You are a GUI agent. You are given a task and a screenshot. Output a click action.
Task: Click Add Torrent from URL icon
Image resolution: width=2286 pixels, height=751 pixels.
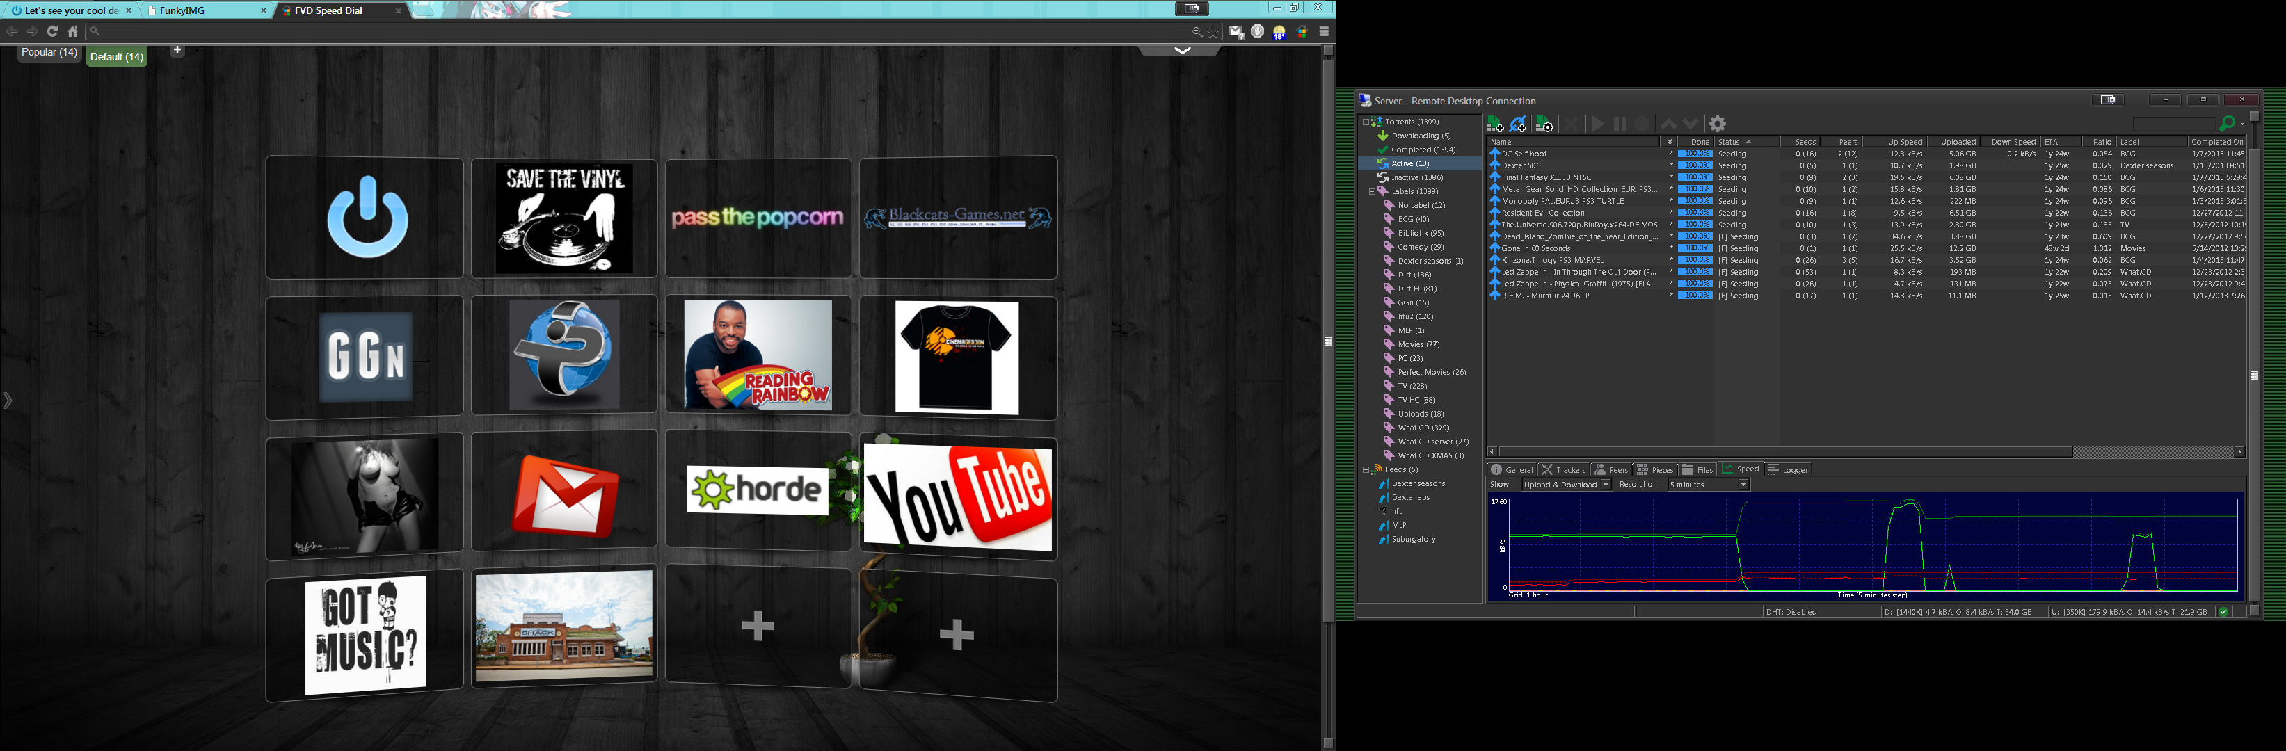(1519, 124)
